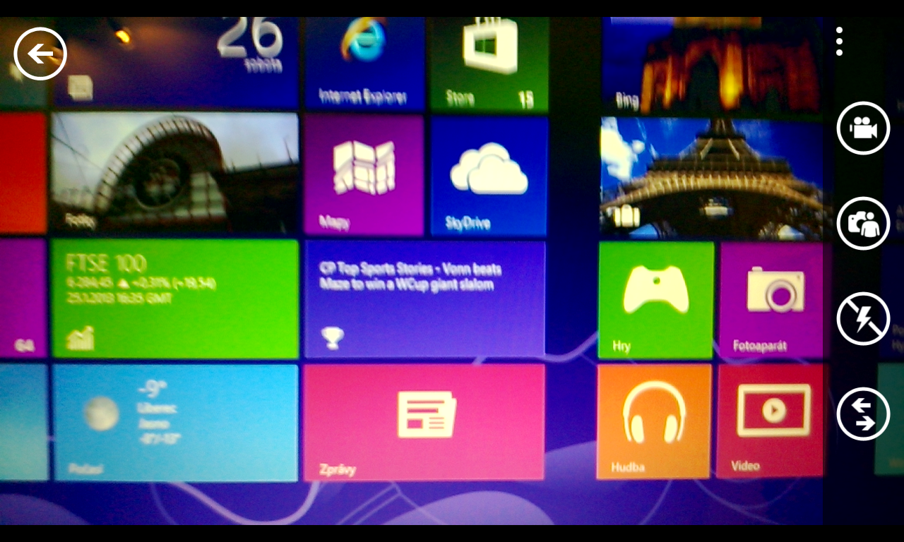This screenshot has width=904, height=542.
Task: Open the arrows settings control
Action: [862, 414]
